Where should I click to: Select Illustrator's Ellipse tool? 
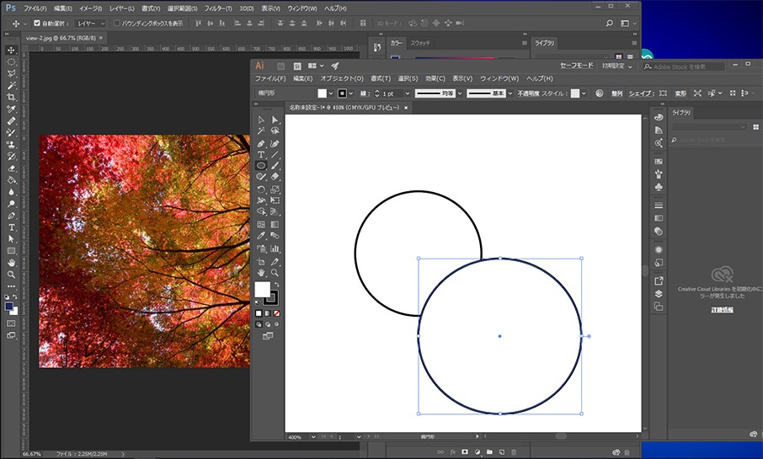click(261, 166)
